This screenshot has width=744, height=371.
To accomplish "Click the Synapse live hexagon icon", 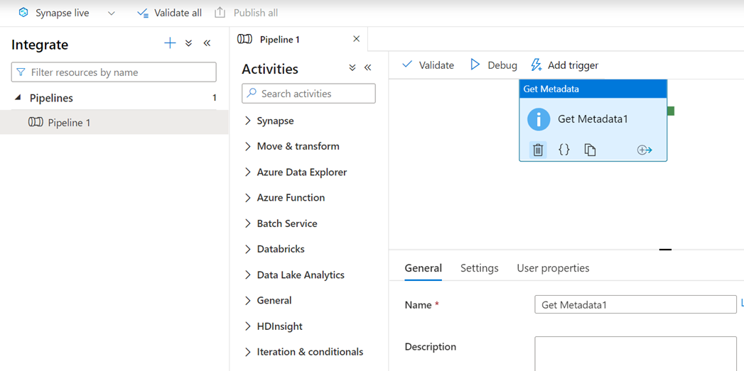I will pyautogui.click(x=23, y=13).
